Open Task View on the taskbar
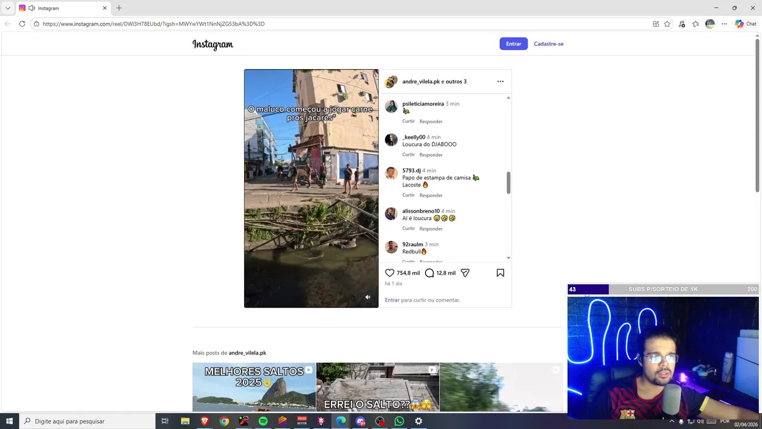 (165, 421)
